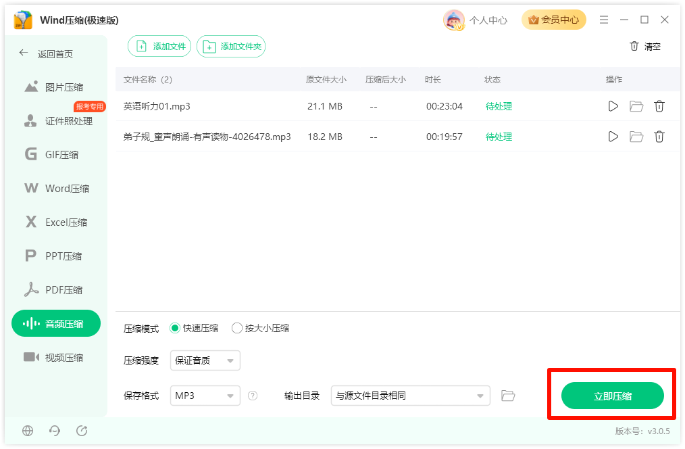This screenshot has width=685, height=449.
Task: Open customer support headset icon
Action: [55, 431]
